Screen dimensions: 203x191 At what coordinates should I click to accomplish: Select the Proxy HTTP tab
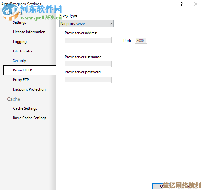23,70
